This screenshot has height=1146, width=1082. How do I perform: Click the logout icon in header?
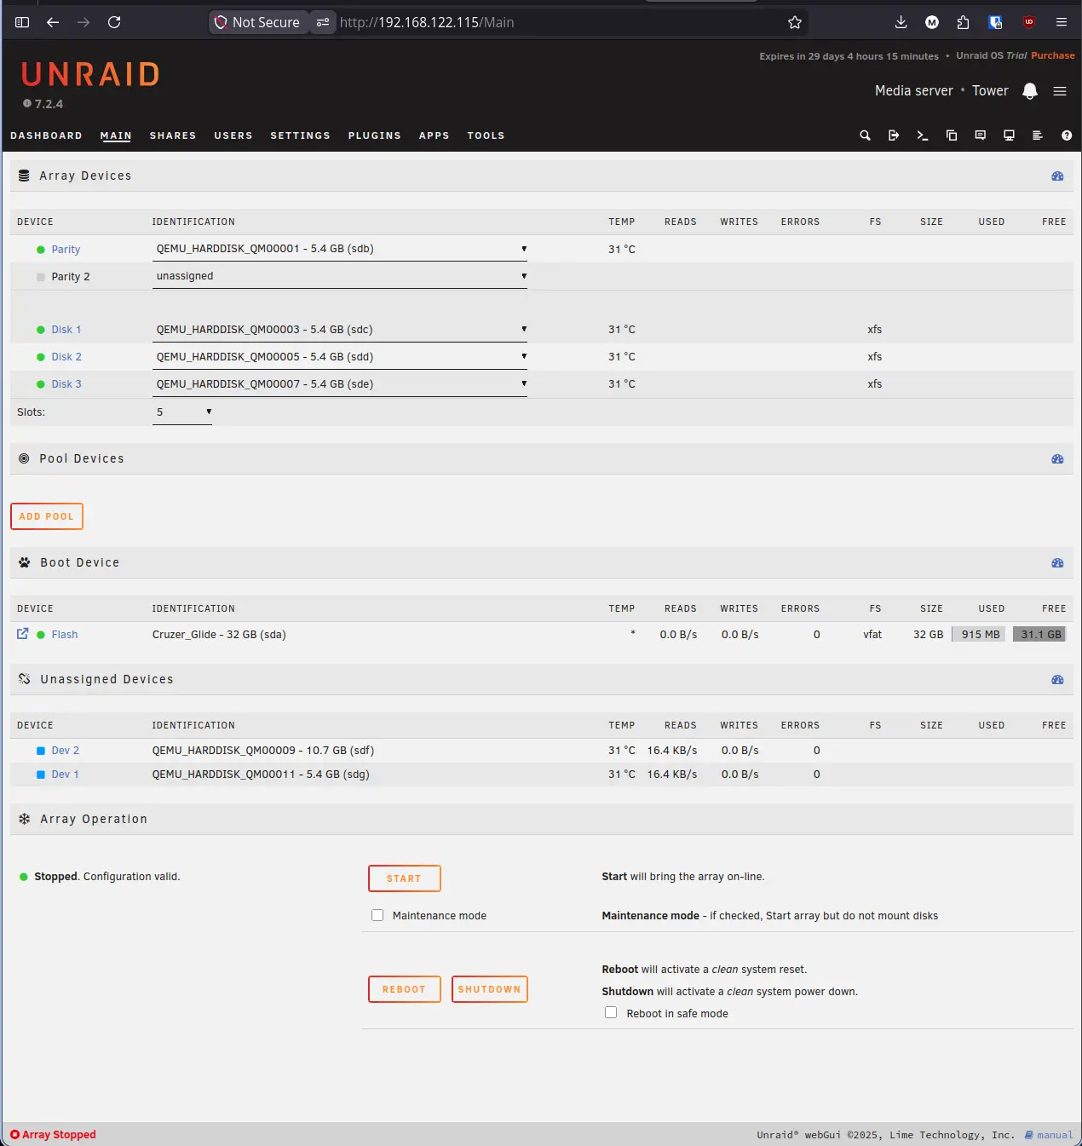coord(894,135)
